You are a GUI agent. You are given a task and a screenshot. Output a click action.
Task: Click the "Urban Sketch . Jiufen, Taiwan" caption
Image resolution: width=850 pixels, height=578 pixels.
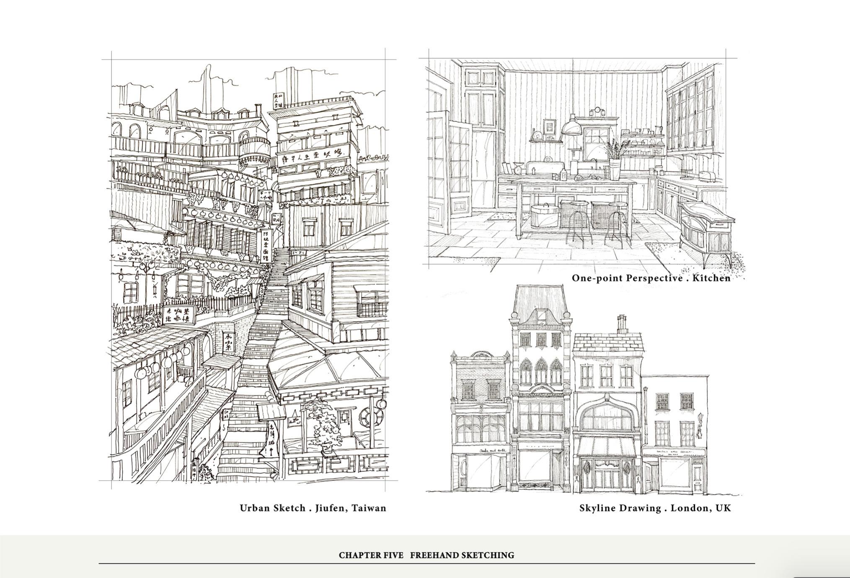coord(313,508)
